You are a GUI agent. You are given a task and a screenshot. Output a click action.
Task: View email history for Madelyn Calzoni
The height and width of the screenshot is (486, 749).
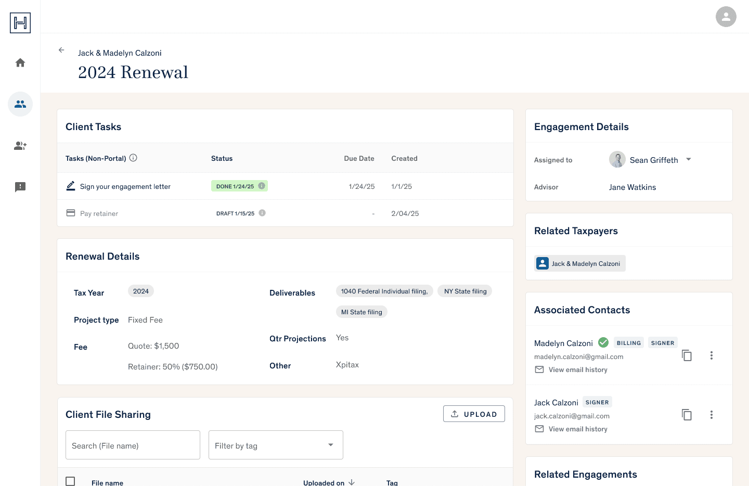tap(578, 369)
